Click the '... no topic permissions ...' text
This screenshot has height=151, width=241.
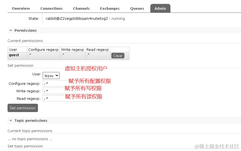pos(30,139)
